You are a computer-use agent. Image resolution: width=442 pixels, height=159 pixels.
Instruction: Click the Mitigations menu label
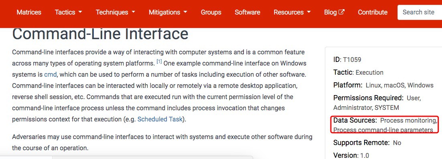(x=164, y=12)
